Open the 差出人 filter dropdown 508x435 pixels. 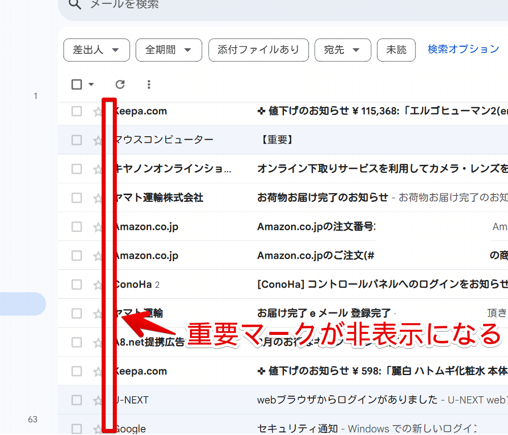97,50
